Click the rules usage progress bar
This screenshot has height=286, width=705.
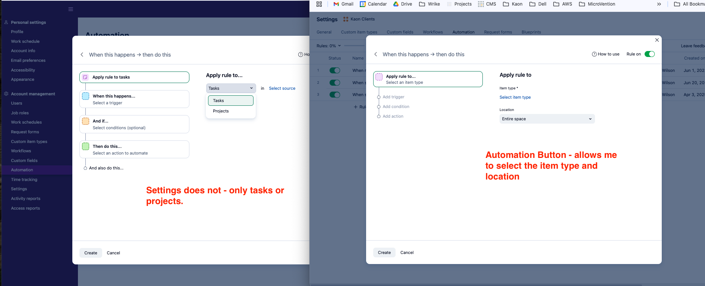coord(354,46)
